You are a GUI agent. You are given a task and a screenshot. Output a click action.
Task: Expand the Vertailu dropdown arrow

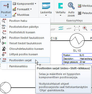[60, 15]
